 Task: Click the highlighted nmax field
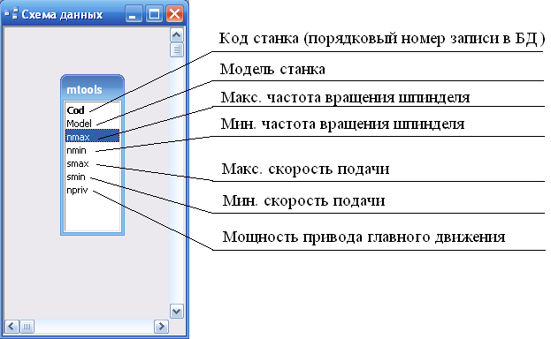92,137
